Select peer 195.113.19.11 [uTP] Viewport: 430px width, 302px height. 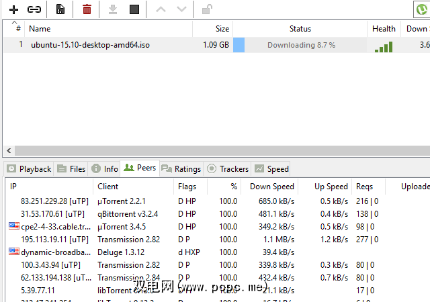click(x=54, y=239)
